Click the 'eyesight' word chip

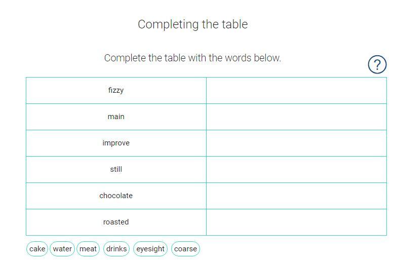[x=150, y=249]
